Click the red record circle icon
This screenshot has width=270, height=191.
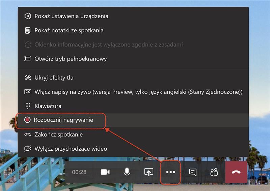[28, 120]
